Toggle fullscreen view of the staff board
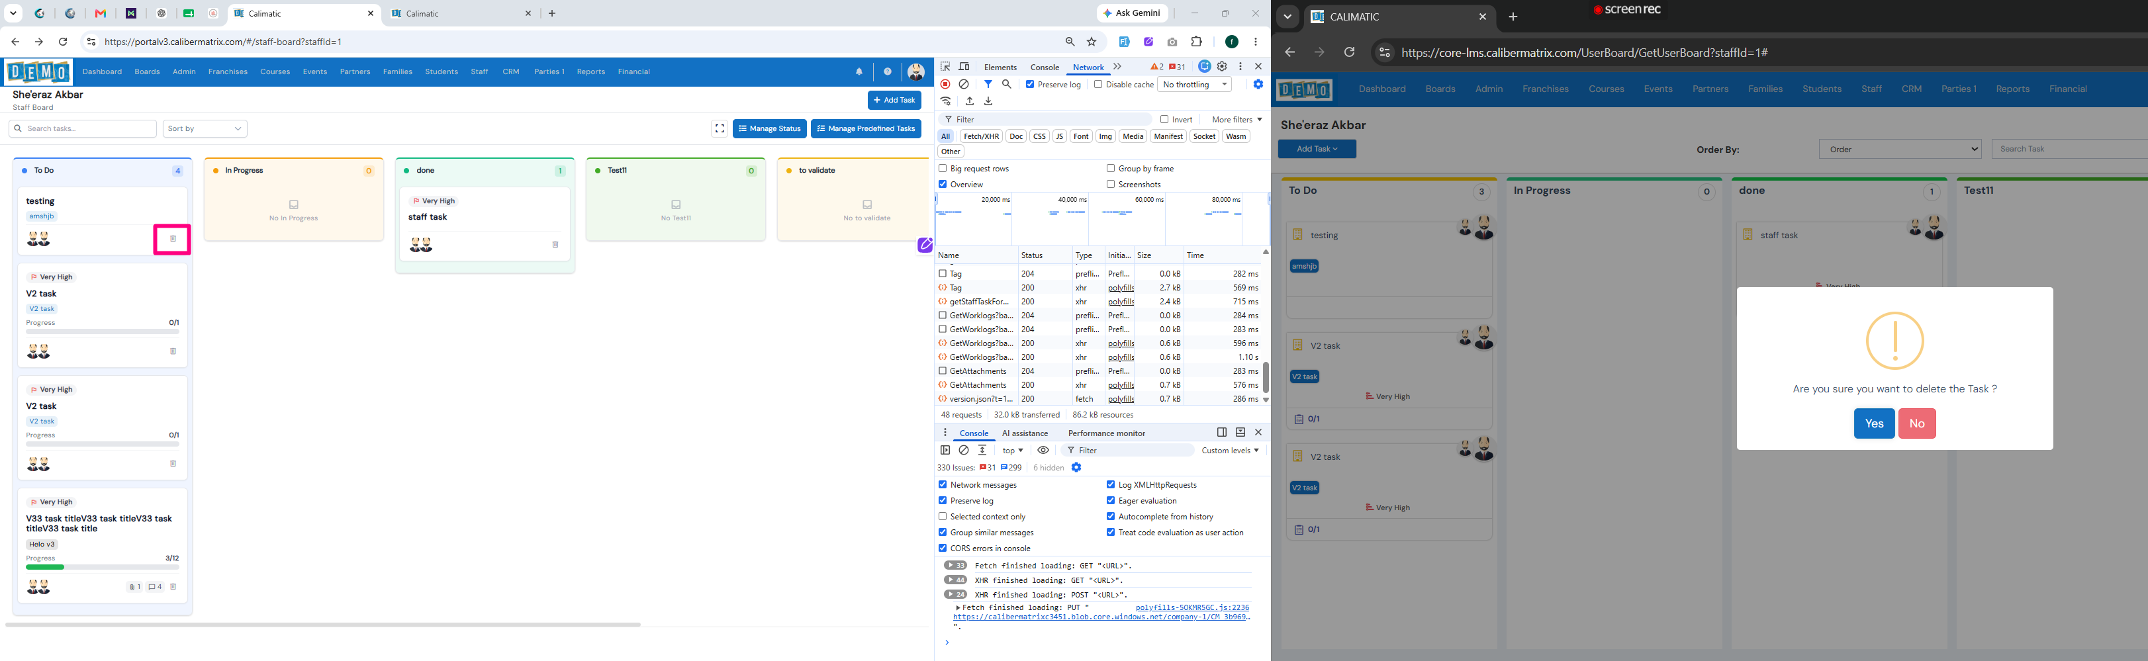This screenshot has width=2148, height=661. click(x=720, y=128)
